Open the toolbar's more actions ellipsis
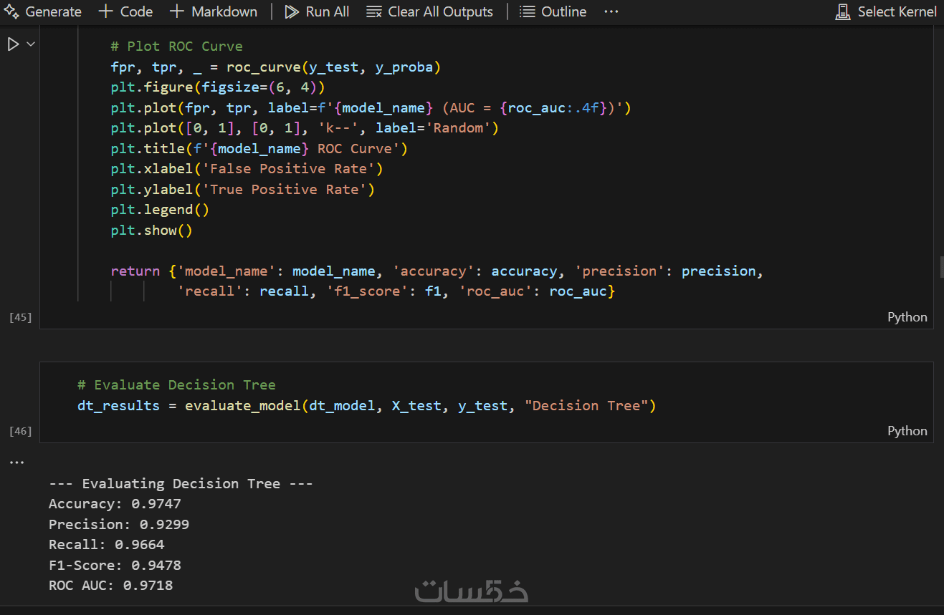This screenshot has width=944, height=615. click(611, 12)
